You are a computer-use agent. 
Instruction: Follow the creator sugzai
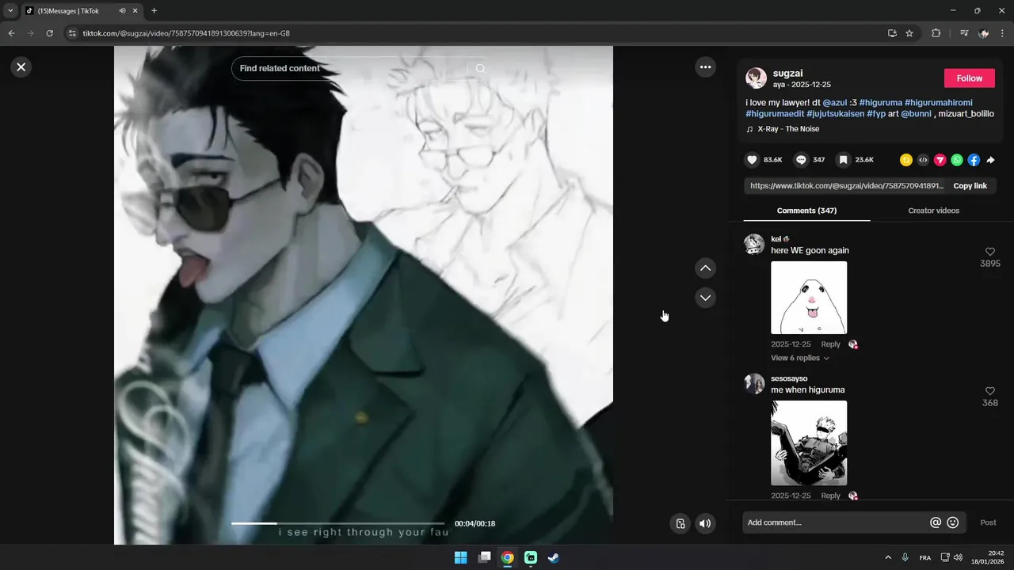969,78
